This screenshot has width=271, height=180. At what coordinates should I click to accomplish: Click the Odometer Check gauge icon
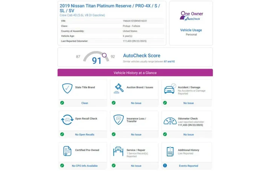coord(170,120)
